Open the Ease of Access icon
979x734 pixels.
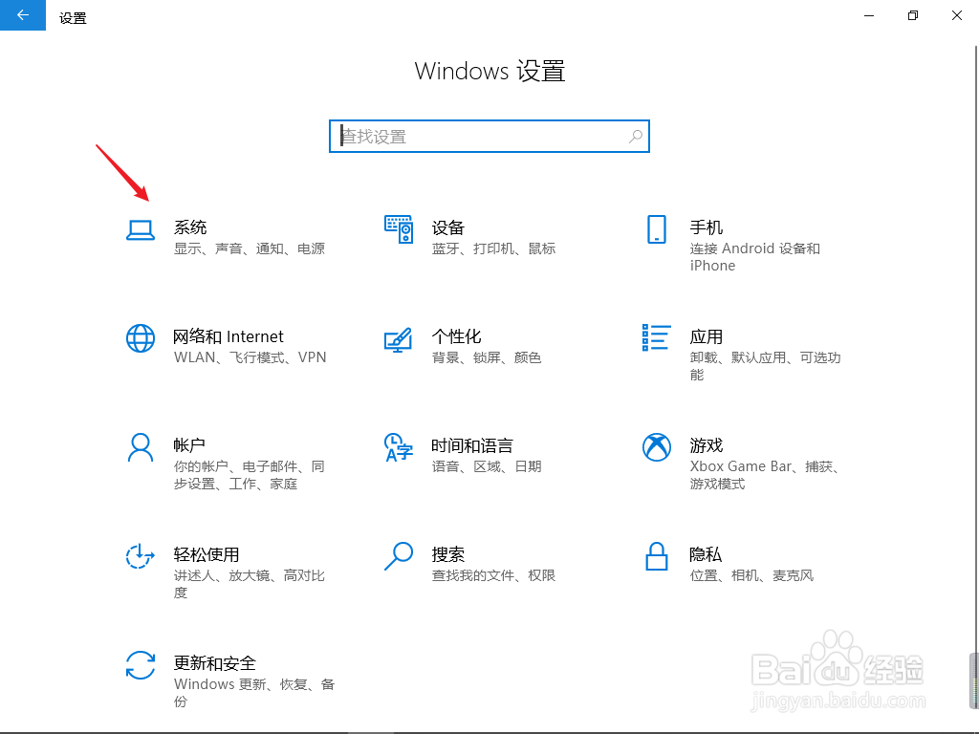point(141,556)
